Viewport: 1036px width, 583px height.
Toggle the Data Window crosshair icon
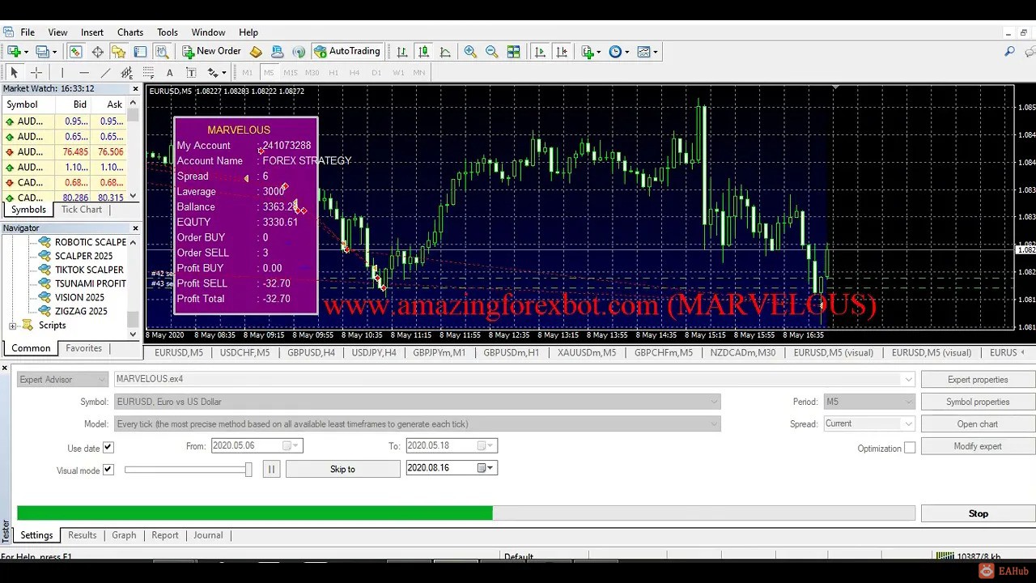coord(97,52)
